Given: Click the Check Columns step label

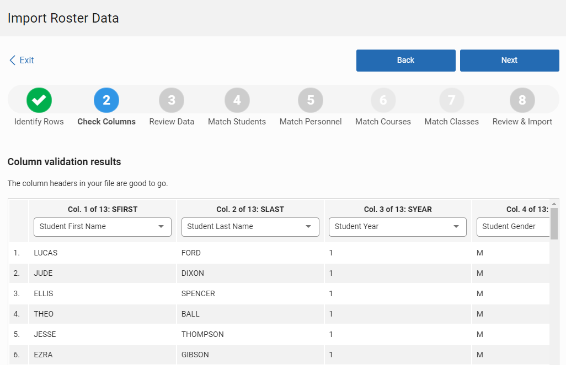Looking at the screenshot, I should click(106, 122).
